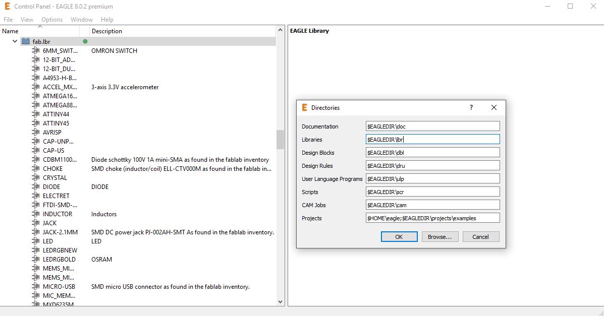Click the Libraries path field
The height and width of the screenshot is (316, 604).
pyautogui.click(x=432, y=139)
